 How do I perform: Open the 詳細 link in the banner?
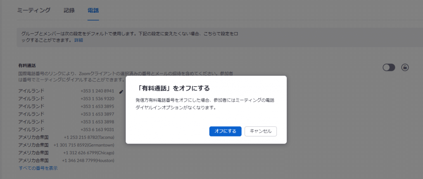click(78, 40)
